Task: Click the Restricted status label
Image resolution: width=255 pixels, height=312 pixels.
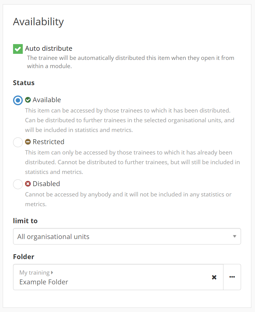Action: click(49, 142)
